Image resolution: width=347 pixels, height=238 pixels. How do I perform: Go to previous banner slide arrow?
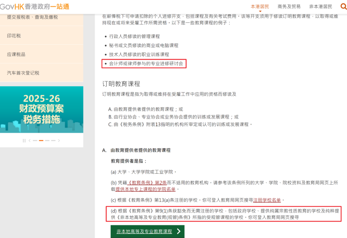(30, 141)
